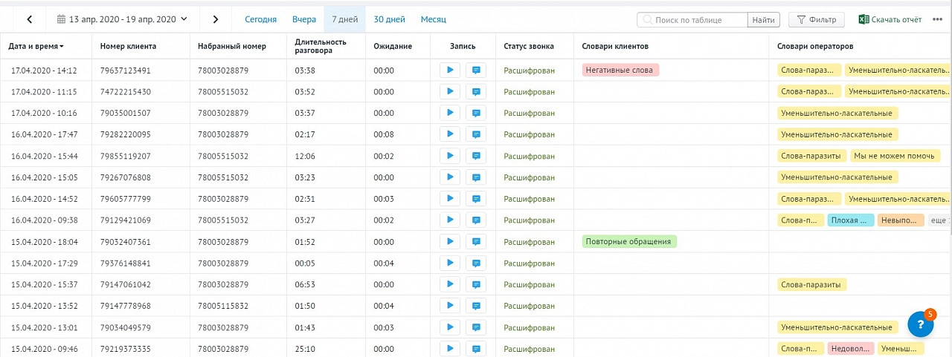Click dialed number 78005115832

223,306
